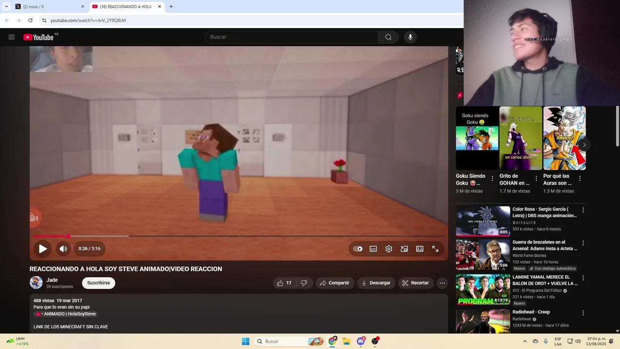Click World Fame Stories channel name
This screenshot has width=620, height=349.
(529, 255)
